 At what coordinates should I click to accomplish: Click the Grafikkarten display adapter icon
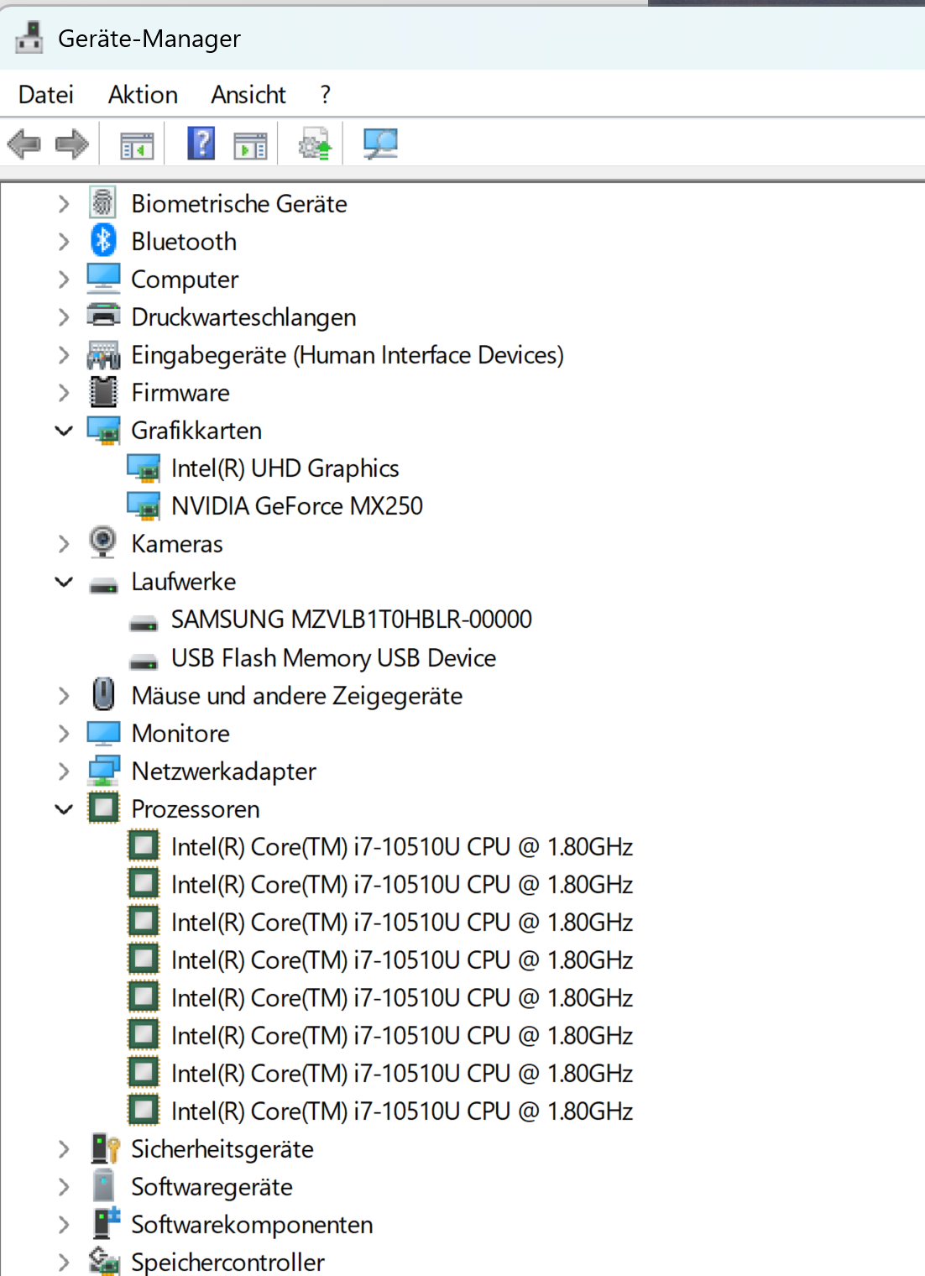coord(103,430)
